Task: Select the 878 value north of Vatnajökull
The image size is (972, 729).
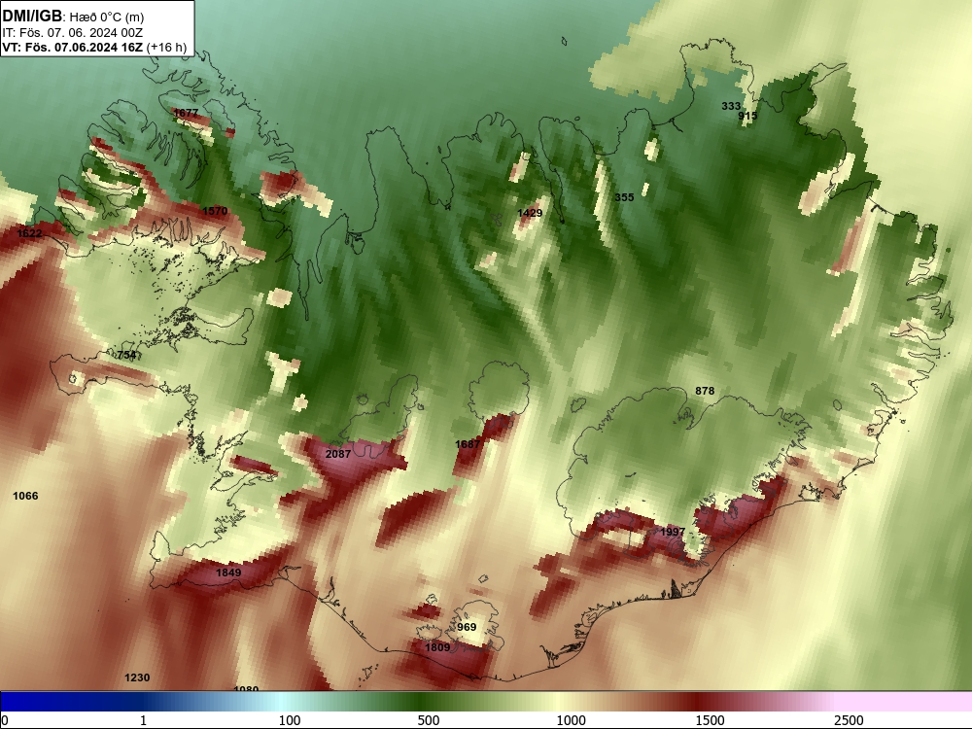Action: pyautogui.click(x=705, y=391)
